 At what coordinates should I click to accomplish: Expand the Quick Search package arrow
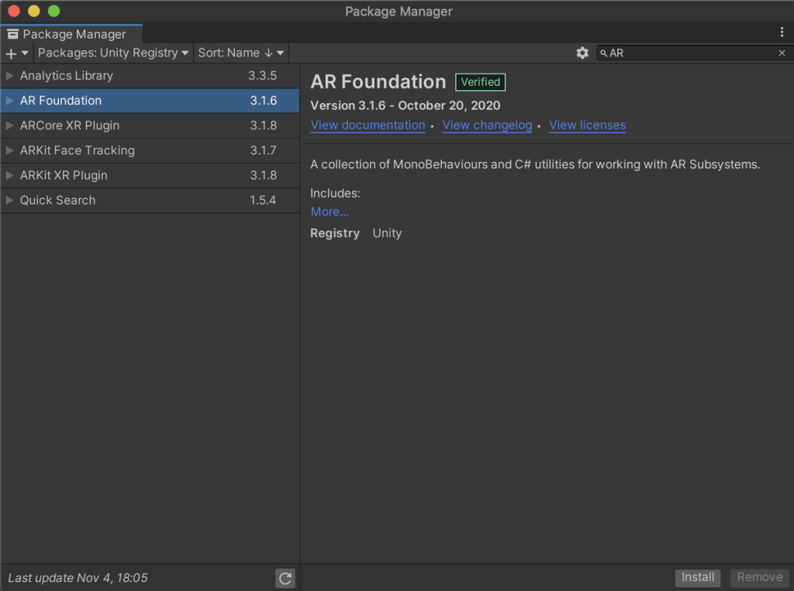click(10, 200)
